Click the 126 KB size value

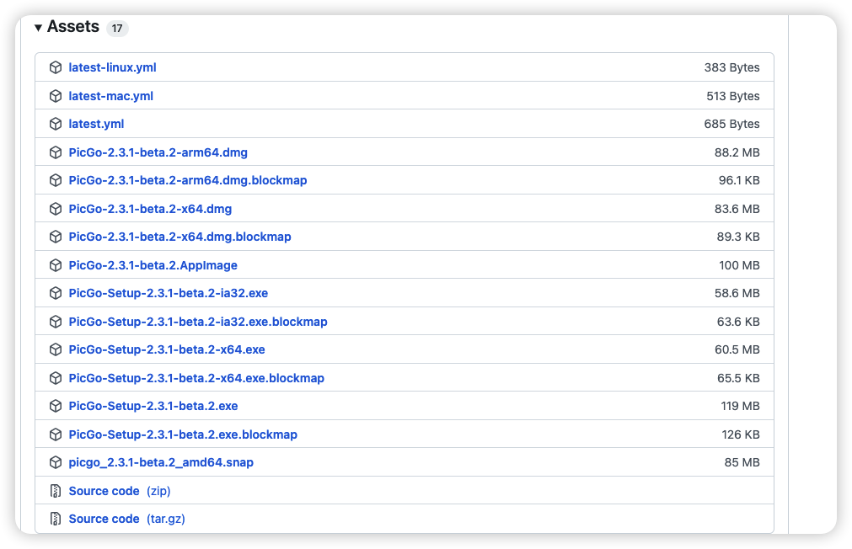point(741,434)
